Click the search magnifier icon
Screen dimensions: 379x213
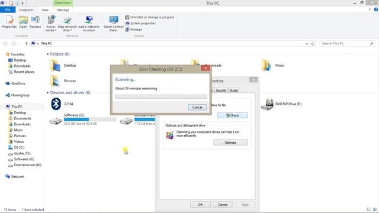tap(372, 43)
